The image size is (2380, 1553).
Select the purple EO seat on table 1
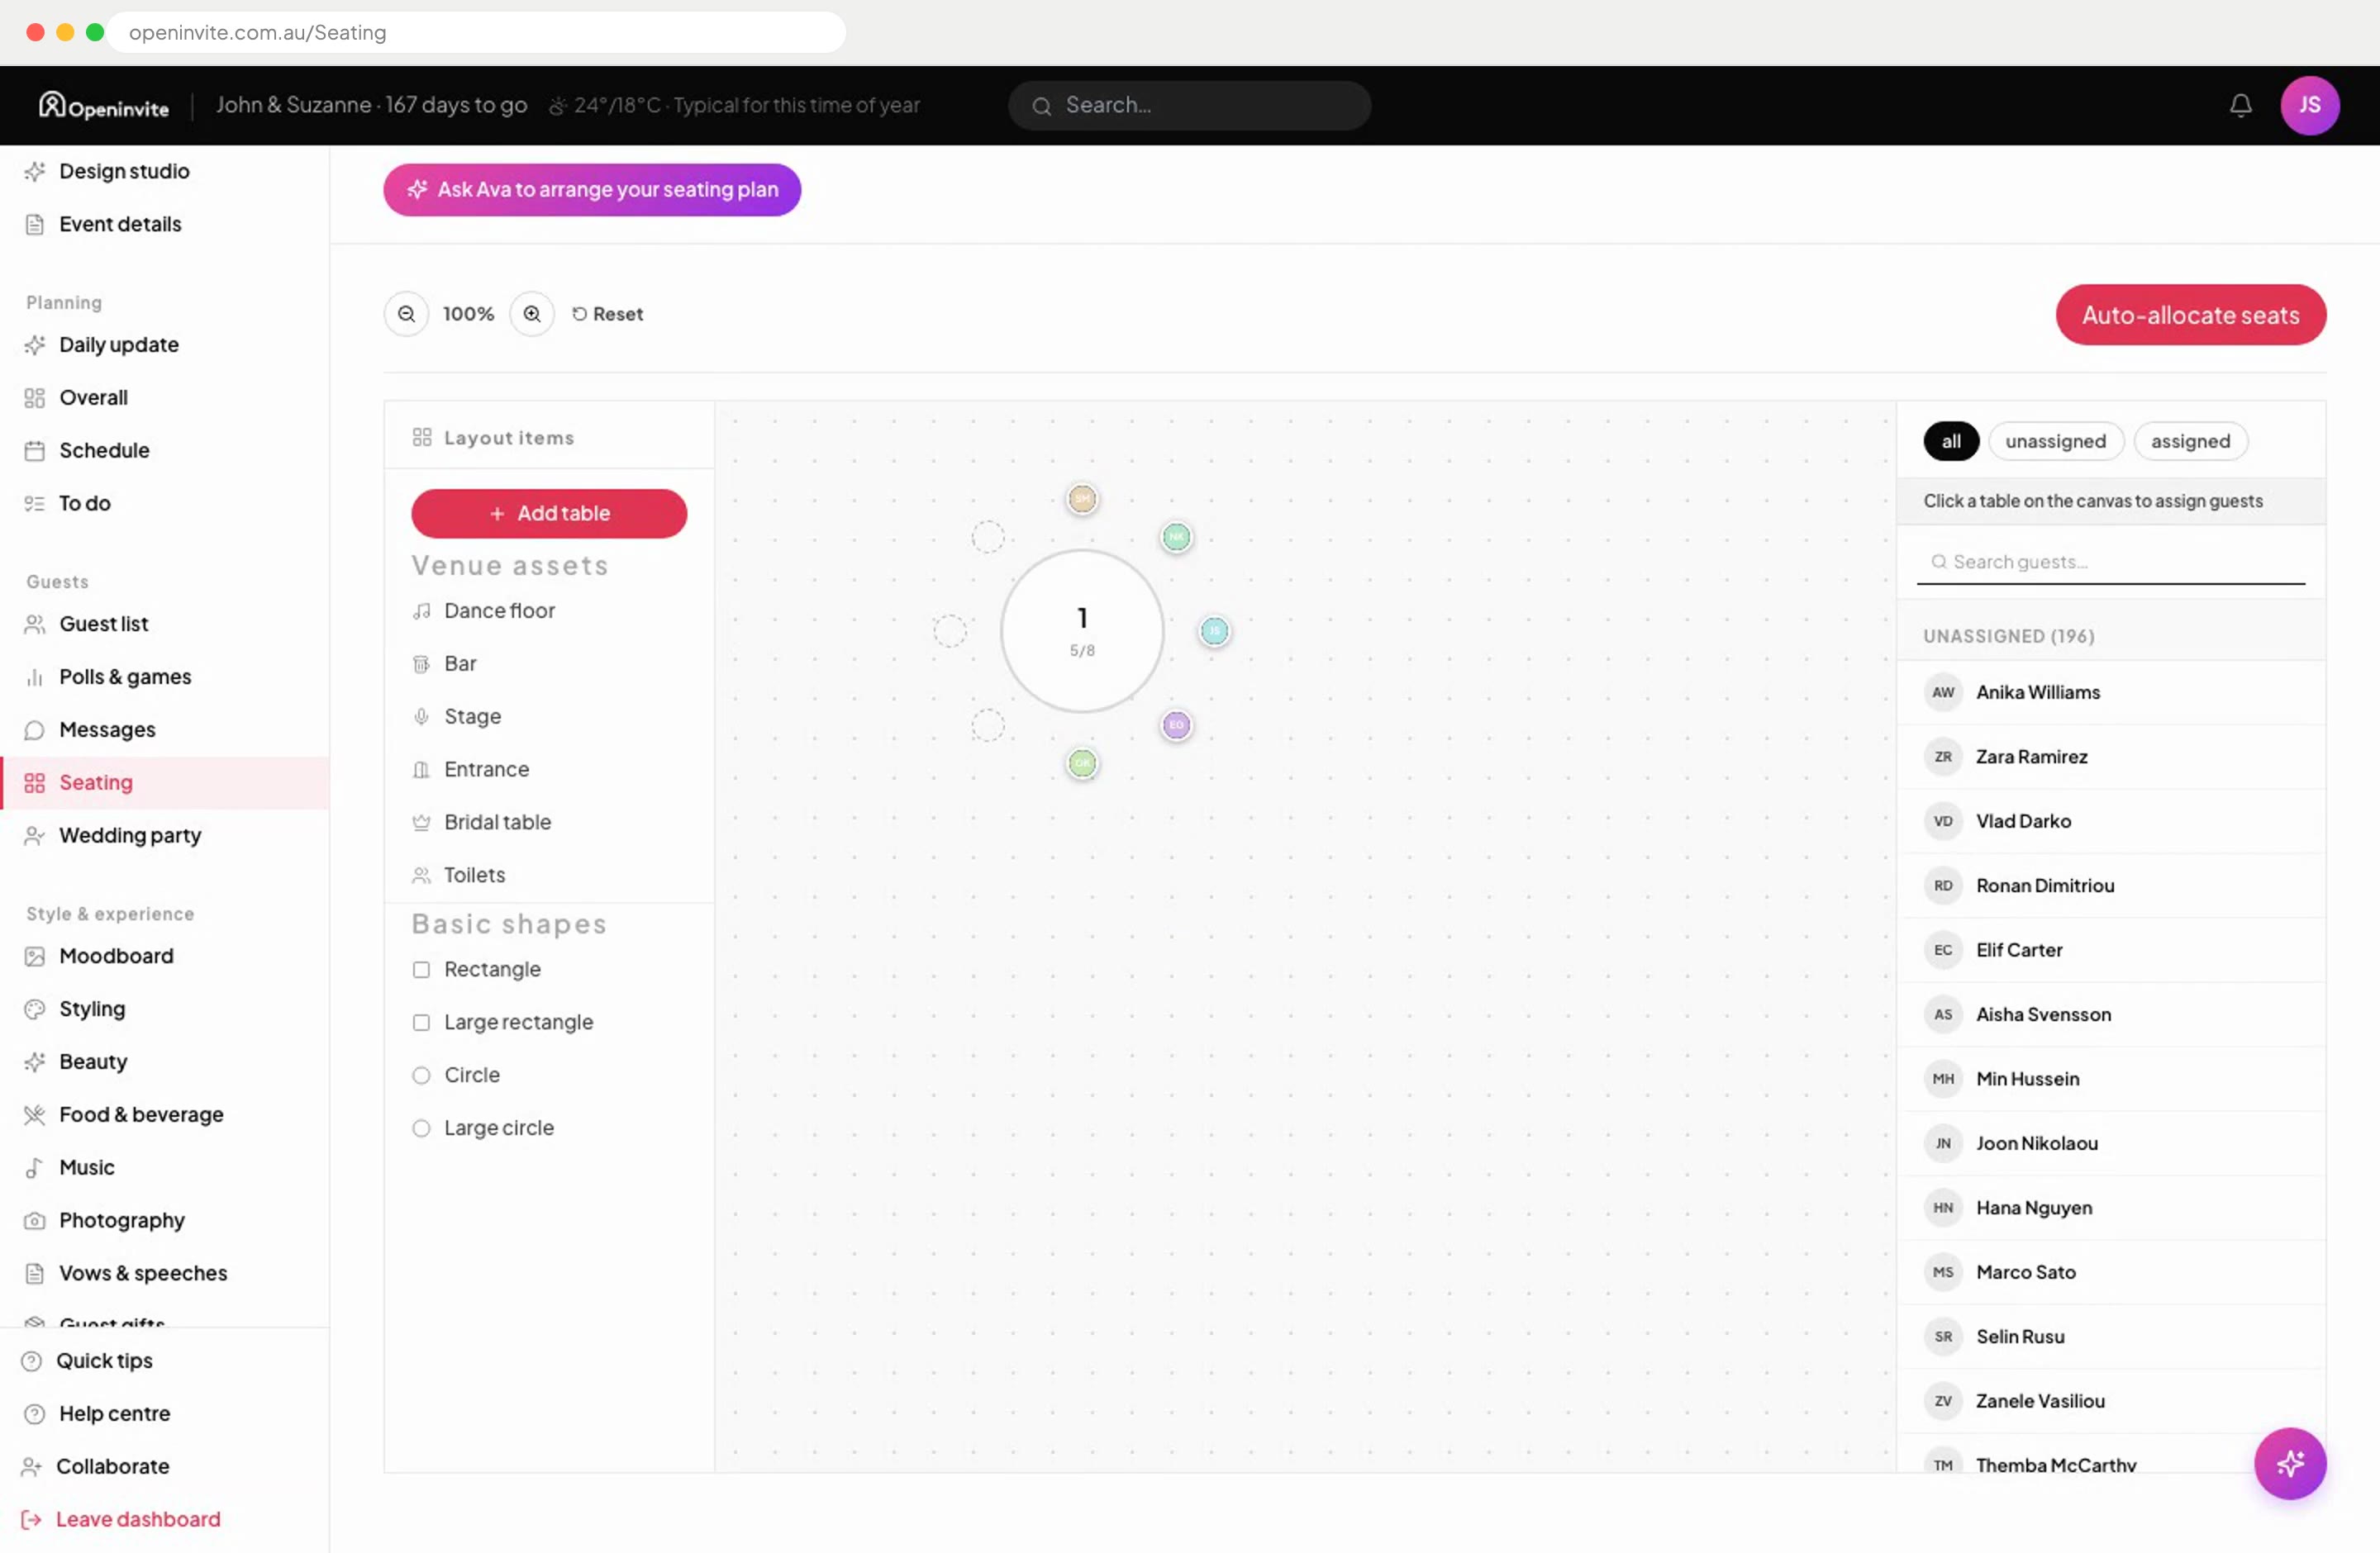(1176, 724)
